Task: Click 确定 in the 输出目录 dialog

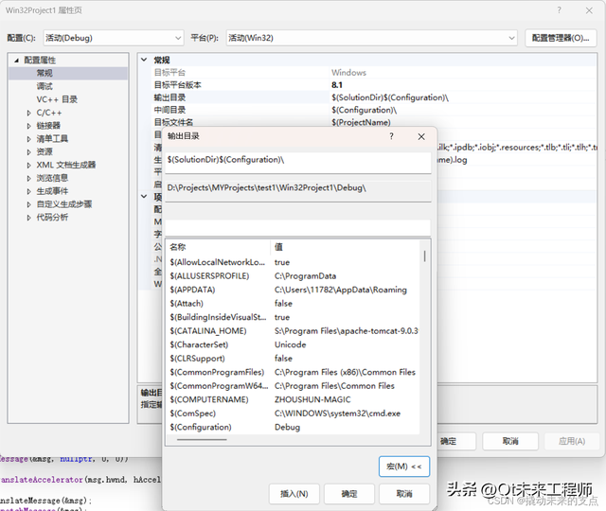Action: [349, 494]
